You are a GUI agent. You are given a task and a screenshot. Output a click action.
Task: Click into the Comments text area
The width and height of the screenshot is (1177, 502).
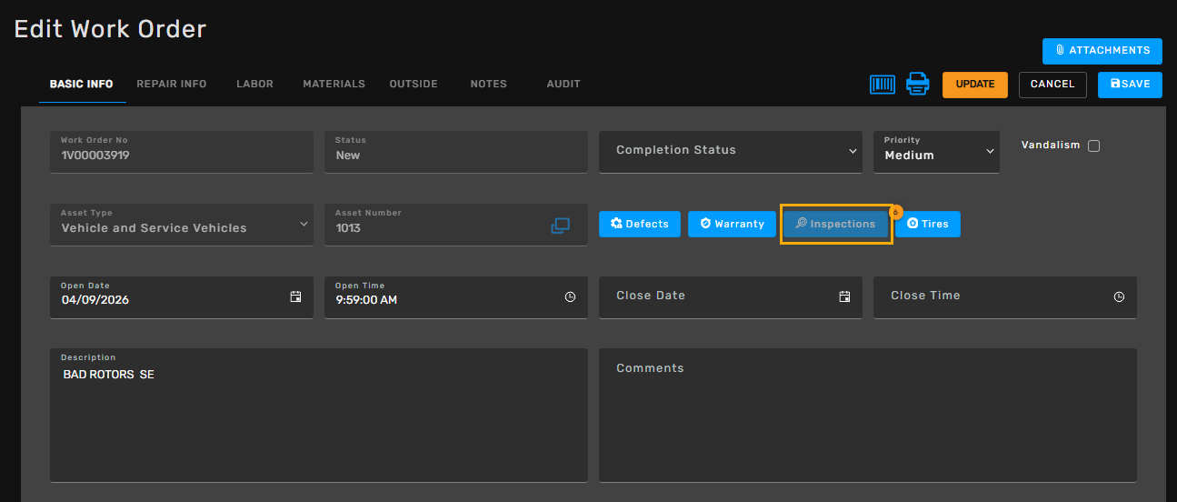868,415
